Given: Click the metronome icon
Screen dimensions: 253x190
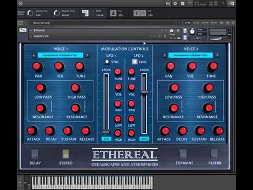Looking at the screenshot, I should pyautogui.click(x=113, y=13).
